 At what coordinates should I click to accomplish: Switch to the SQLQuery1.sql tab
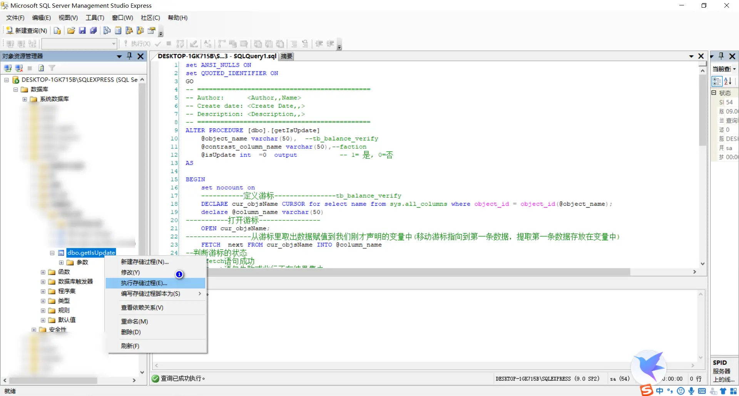(x=217, y=56)
